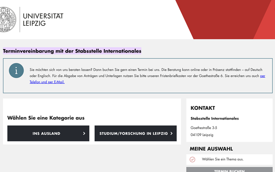Click heading 'Terminvereinbarung mit der Stabsstelle Internationales'

pyautogui.click(x=72, y=51)
